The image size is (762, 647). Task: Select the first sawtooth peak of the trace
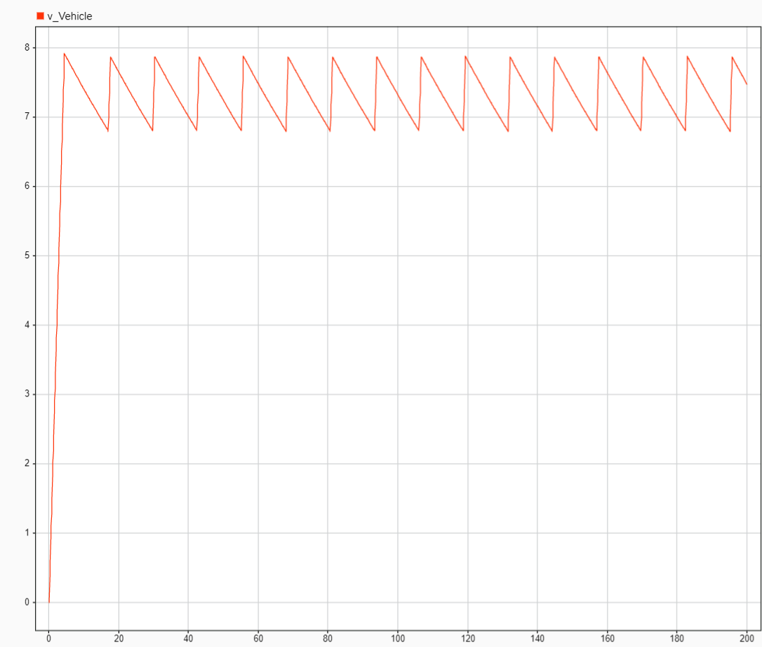pos(63,53)
